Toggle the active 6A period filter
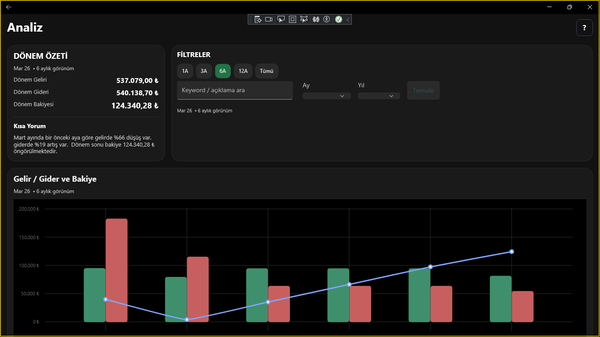Screen dimensions: 600x337 pyautogui.click(x=223, y=71)
